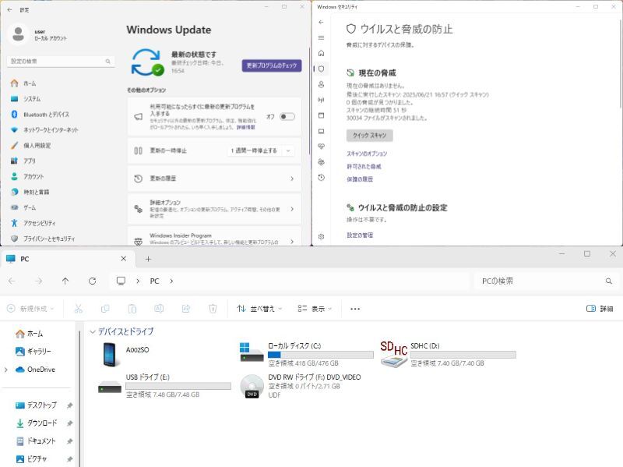
Task: Open device security laptop icon
Action: point(321,131)
